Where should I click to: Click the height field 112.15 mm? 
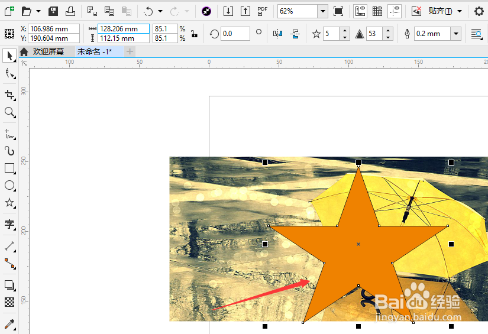124,38
